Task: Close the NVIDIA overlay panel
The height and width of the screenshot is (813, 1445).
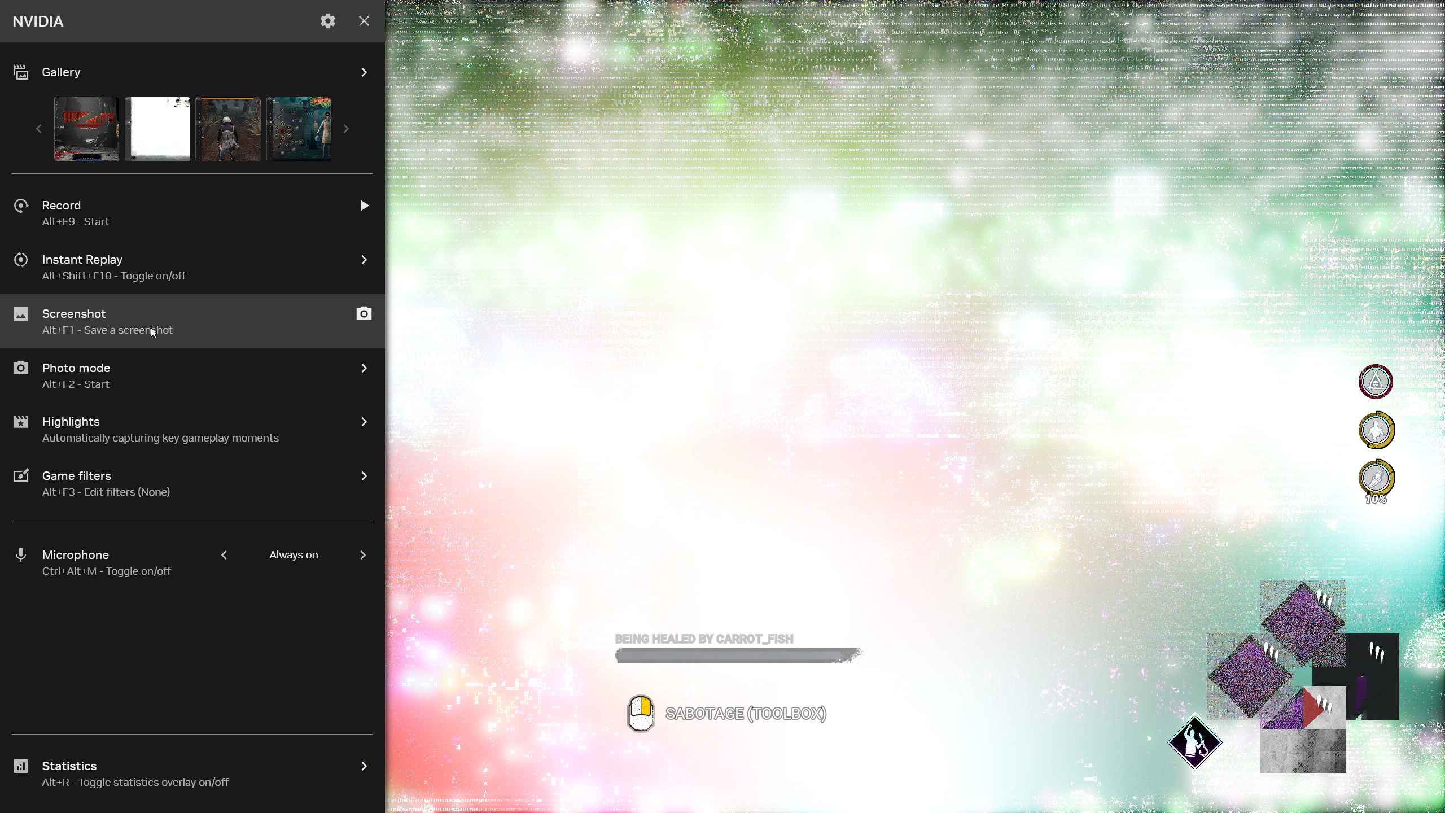Action: coord(364,21)
